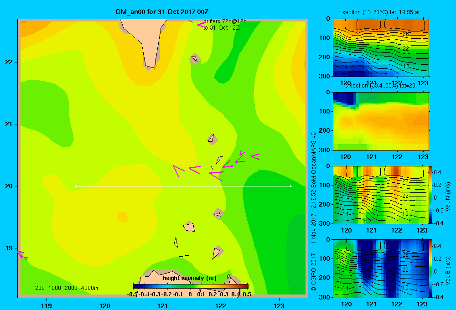The image size is (456, 310).
Task: Click the "0.4" tick on vel. N color bar
Action: [437, 172]
